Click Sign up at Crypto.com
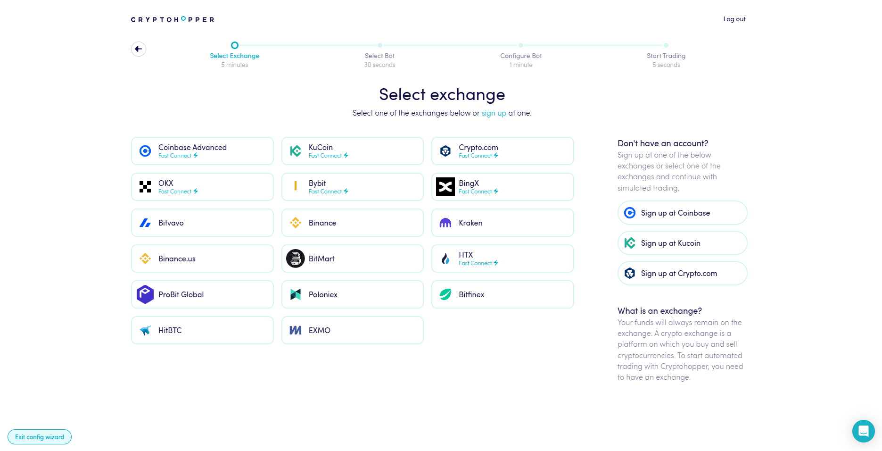Viewport: 882px width, 451px height. click(682, 273)
